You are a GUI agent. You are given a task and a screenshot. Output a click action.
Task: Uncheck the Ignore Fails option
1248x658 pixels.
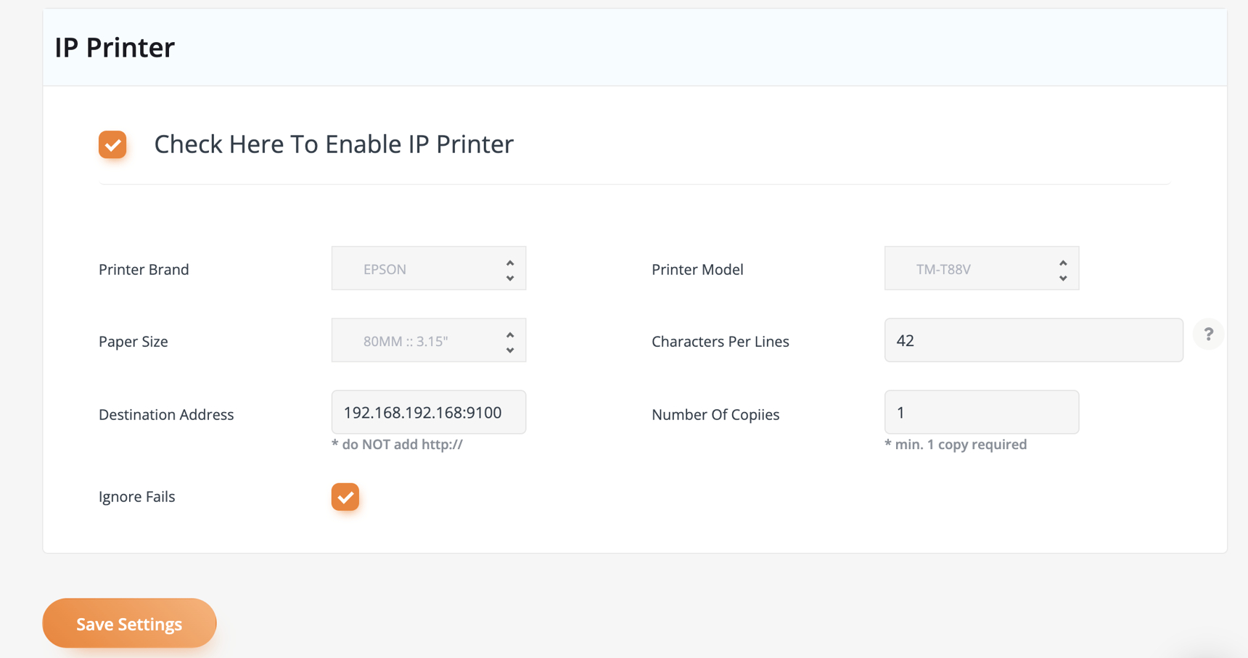pos(345,497)
